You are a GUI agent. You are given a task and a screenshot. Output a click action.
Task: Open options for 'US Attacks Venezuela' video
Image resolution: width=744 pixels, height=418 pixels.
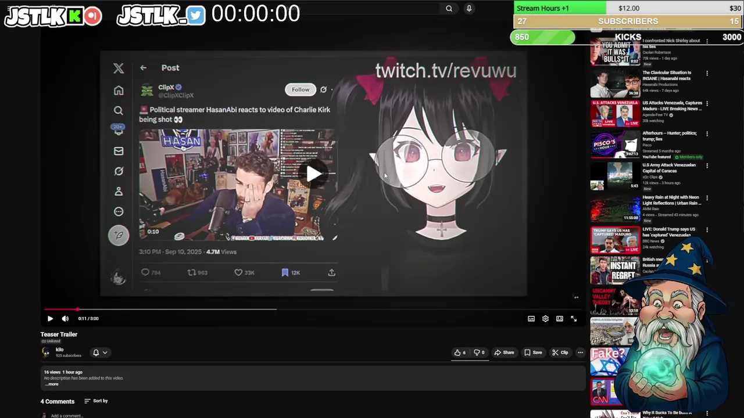(x=707, y=103)
